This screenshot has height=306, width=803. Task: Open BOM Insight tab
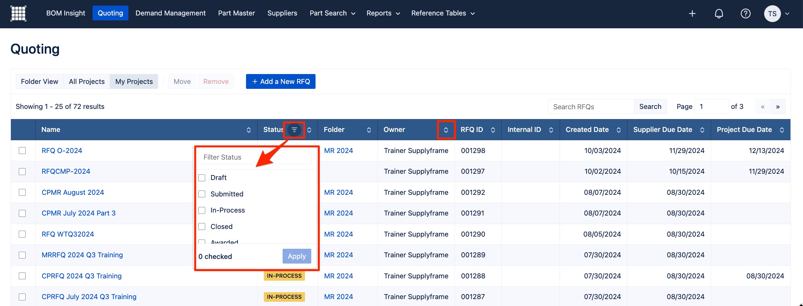(x=66, y=13)
